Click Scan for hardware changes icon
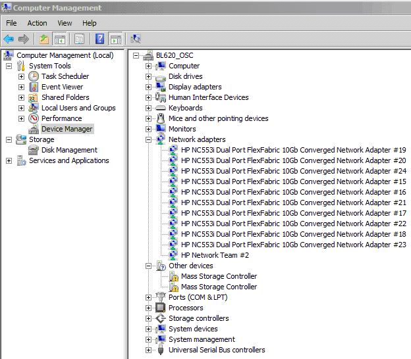411x359 pixels. [x=136, y=39]
